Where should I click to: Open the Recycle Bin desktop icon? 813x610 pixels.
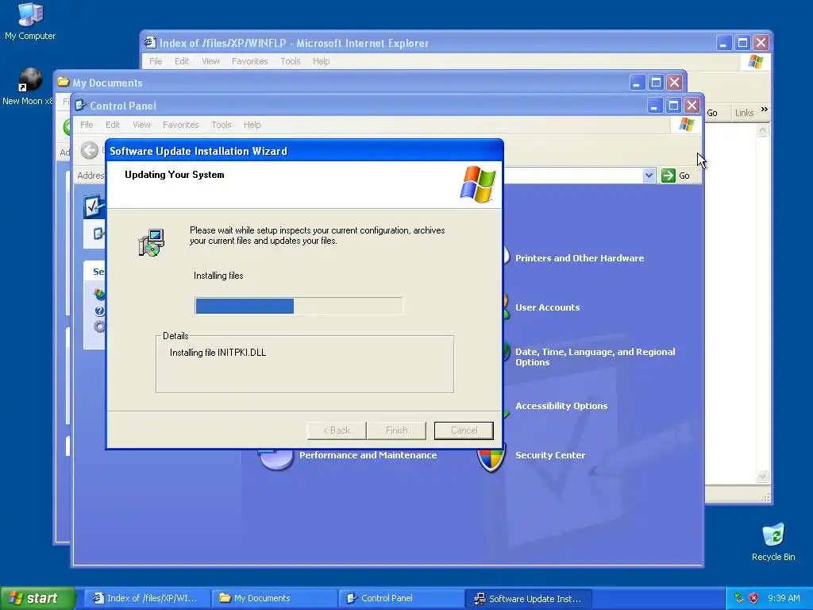coord(773,542)
